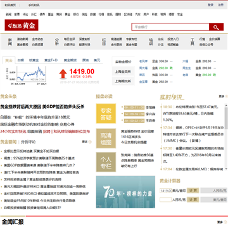This screenshot has width=228, height=228.
Task: Open 外汇 in the top navigation
Action: click(34, 15)
